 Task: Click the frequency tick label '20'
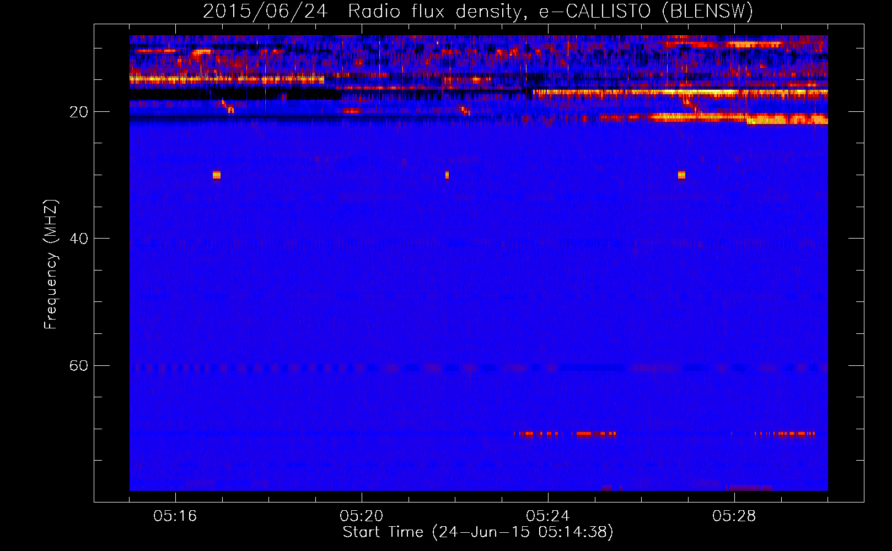point(79,112)
